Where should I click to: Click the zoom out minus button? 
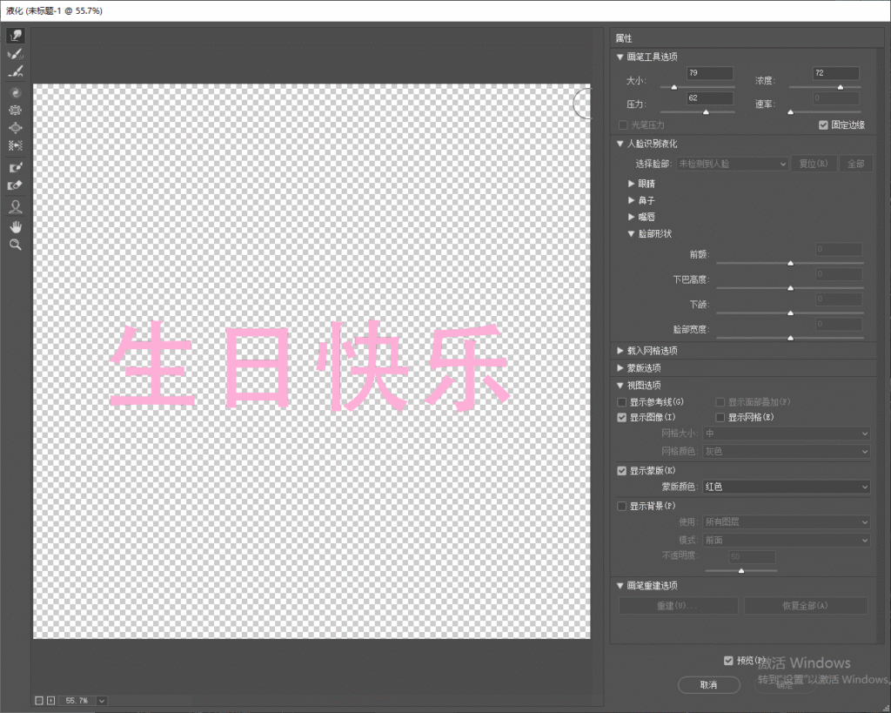tap(39, 701)
